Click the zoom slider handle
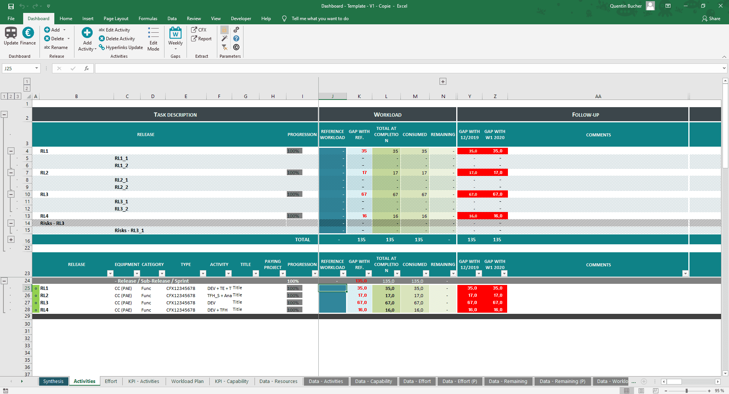Viewport: 729px width, 394px height. click(686, 391)
